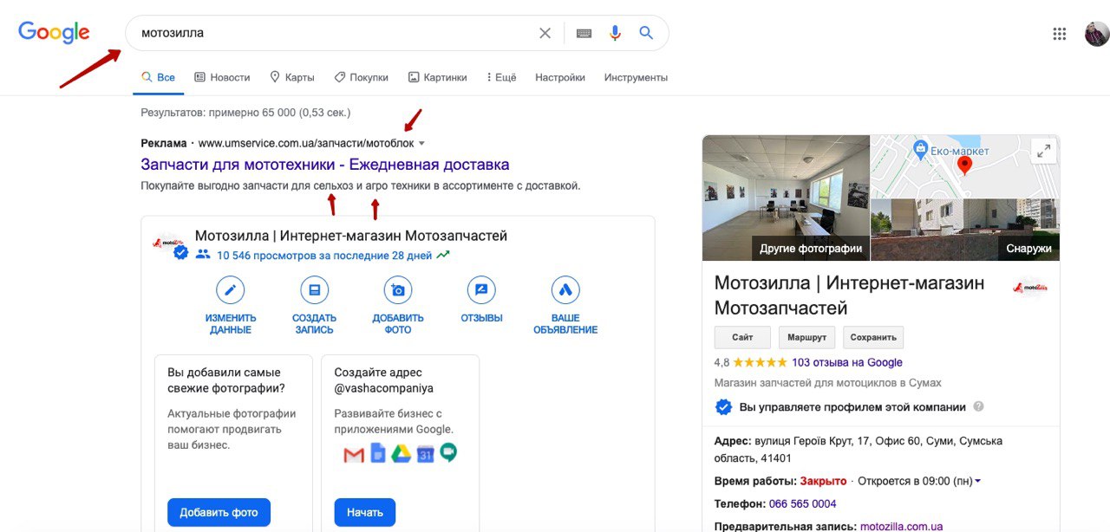Click the Добавить фото button
The width and height of the screenshot is (1110, 532).
pyautogui.click(x=219, y=512)
